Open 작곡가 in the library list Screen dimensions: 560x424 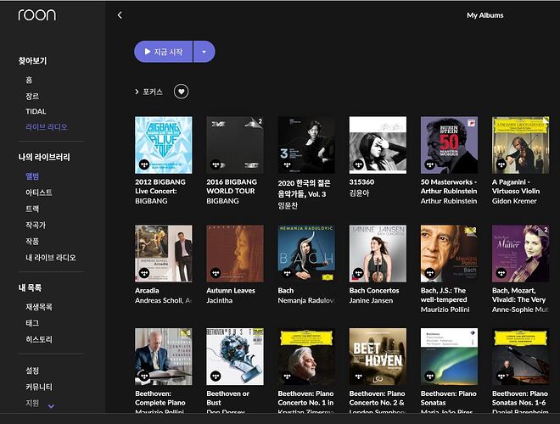[x=36, y=225]
